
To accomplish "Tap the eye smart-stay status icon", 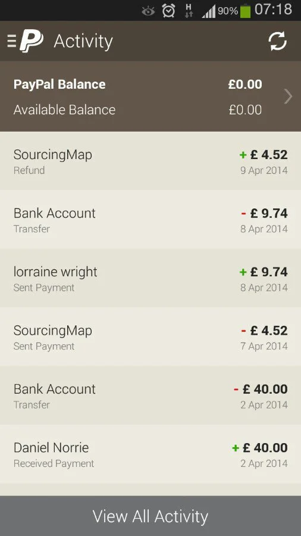I will click(x=148, y=11).
